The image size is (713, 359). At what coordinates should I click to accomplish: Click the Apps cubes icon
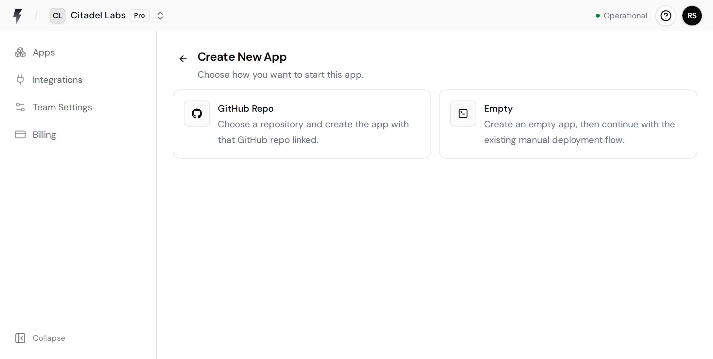[20, 53]
